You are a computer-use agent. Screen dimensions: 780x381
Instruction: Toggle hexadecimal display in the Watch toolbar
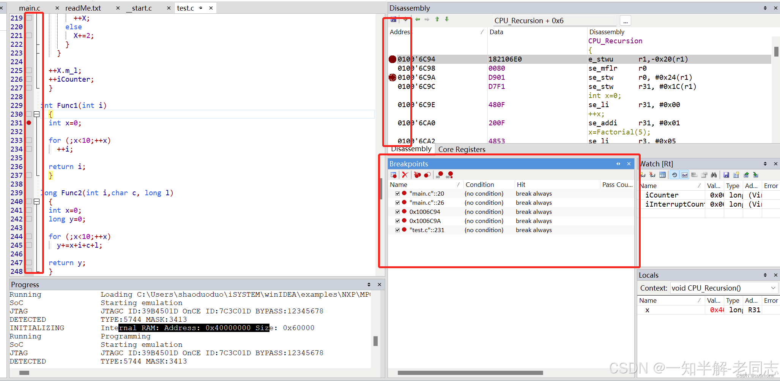685,175
